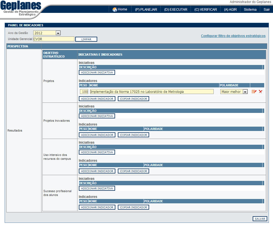Click the Geplanes logo
The width and height of the screenshot is (273, 225).
point(21,8)
